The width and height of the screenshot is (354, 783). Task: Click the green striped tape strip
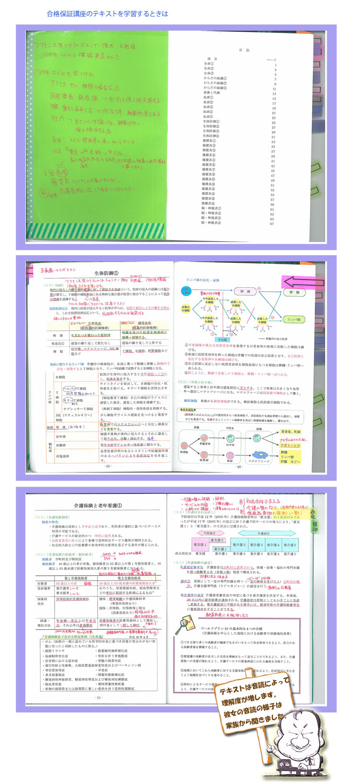tap(97, 231)
